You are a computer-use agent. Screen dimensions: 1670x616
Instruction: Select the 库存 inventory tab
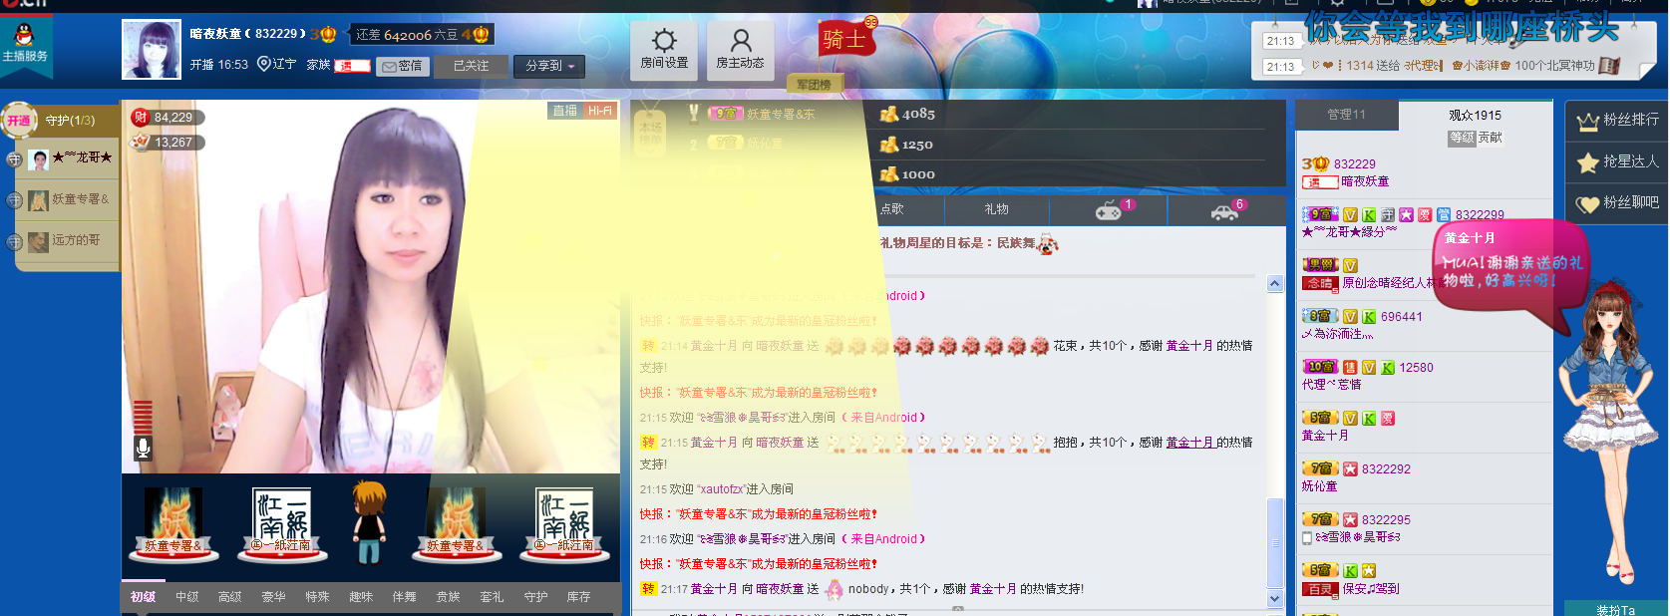click(579, 597)
